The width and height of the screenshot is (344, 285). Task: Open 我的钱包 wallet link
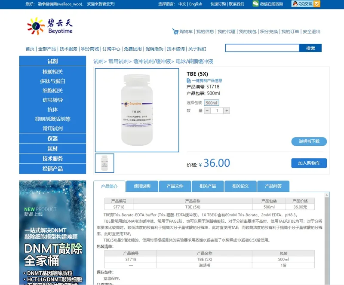[x=248, y=31]
